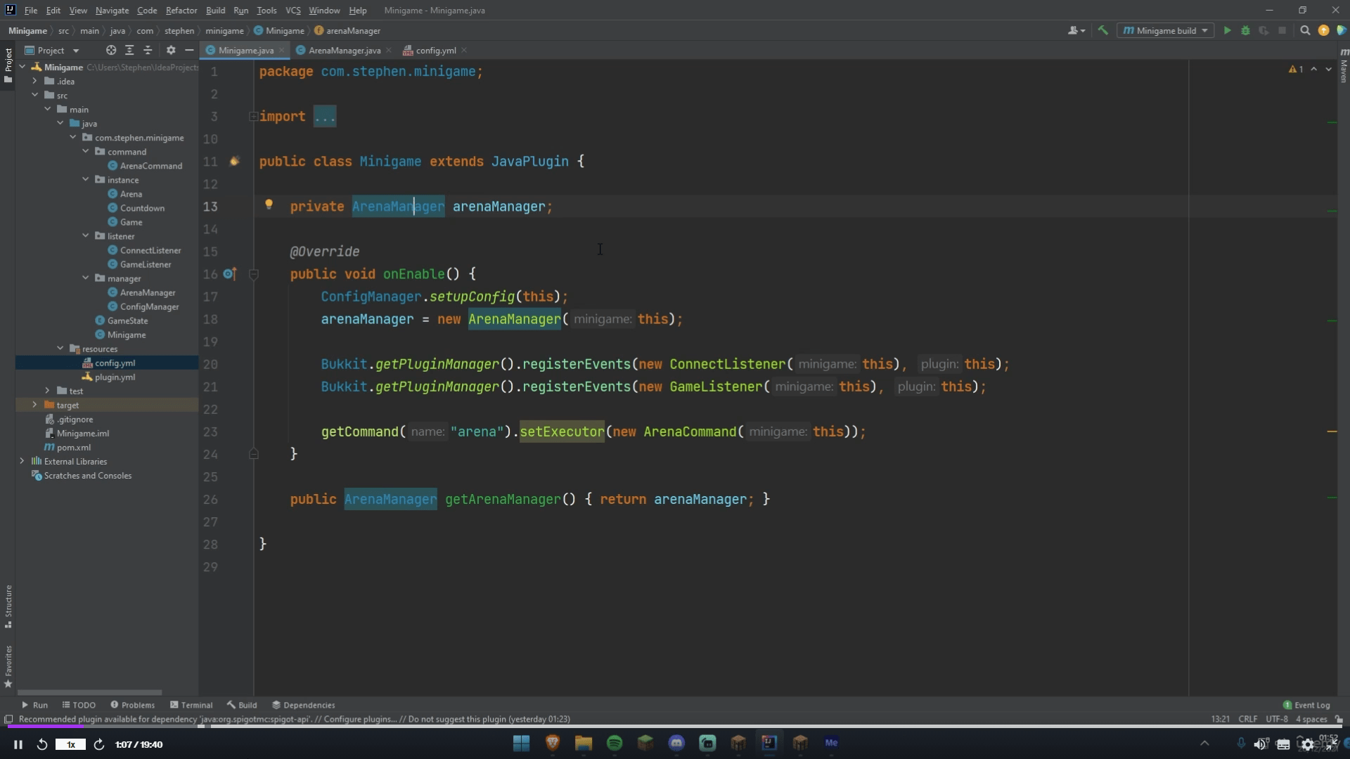Open the Refactor menu
Image resolution: width=1350 pixels, height=759 pixels.
(181, 10)
